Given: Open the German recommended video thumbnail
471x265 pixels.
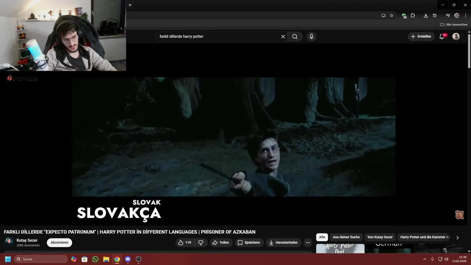Looking at the screenshot, I should point(389,248).
